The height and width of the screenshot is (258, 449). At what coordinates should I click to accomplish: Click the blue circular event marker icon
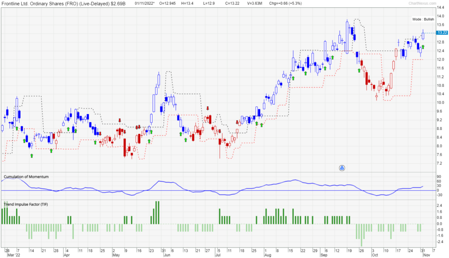coord(342,168)
